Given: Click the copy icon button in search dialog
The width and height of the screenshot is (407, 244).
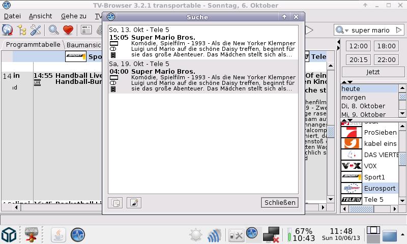Looking at the screenshot, I should 116,203.
